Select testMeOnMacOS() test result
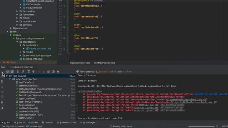The width and height of the screenshot is (228, 128). click(x=29, y=111)
